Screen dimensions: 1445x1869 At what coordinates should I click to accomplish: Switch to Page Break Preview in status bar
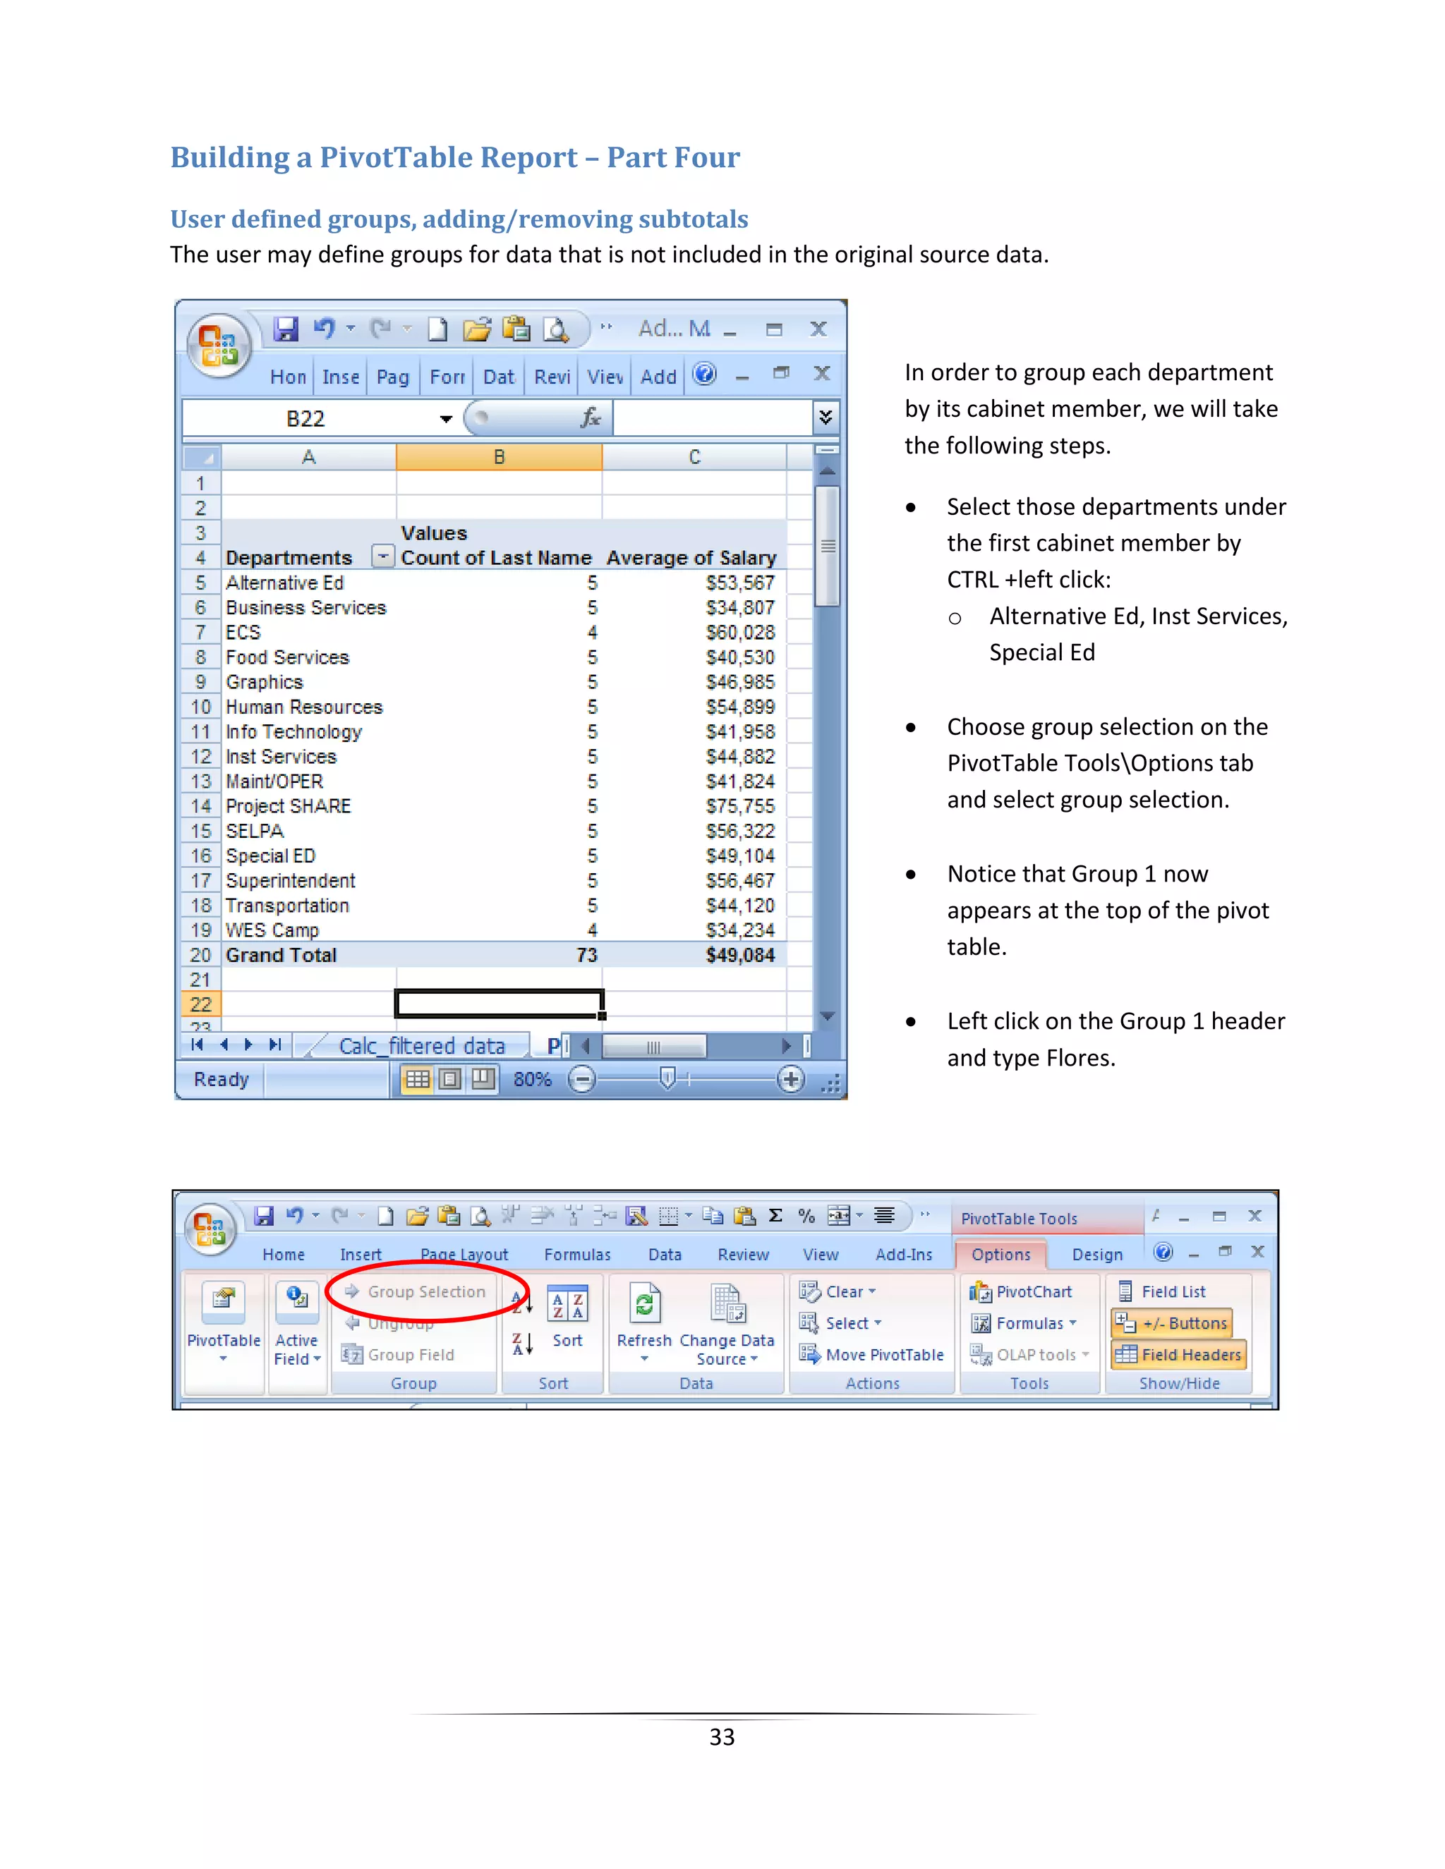coord(483,1079)
